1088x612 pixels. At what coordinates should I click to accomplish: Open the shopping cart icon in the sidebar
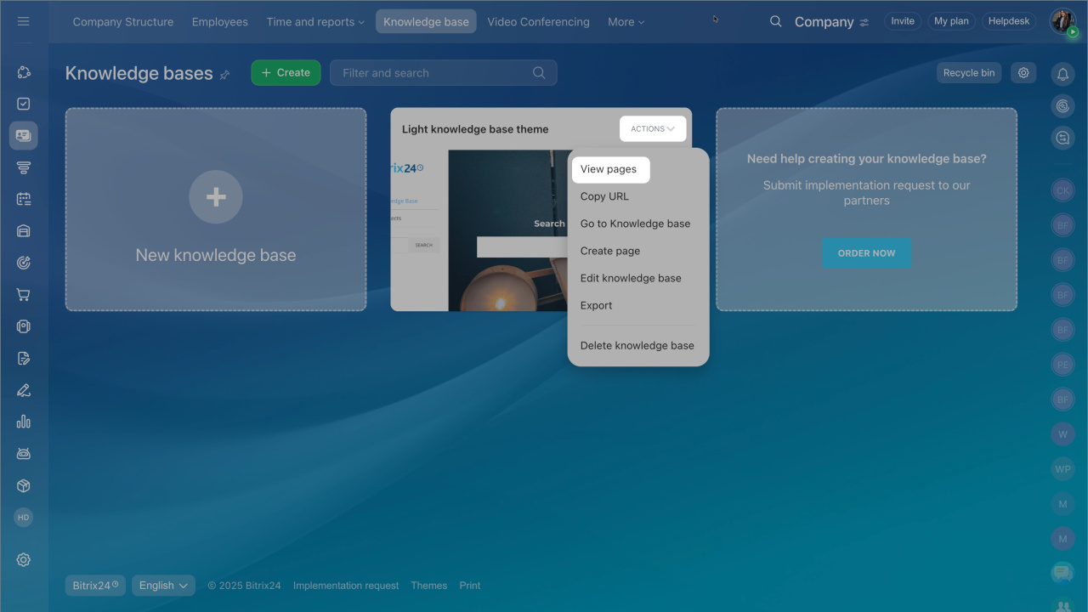[x=24, y=295]
